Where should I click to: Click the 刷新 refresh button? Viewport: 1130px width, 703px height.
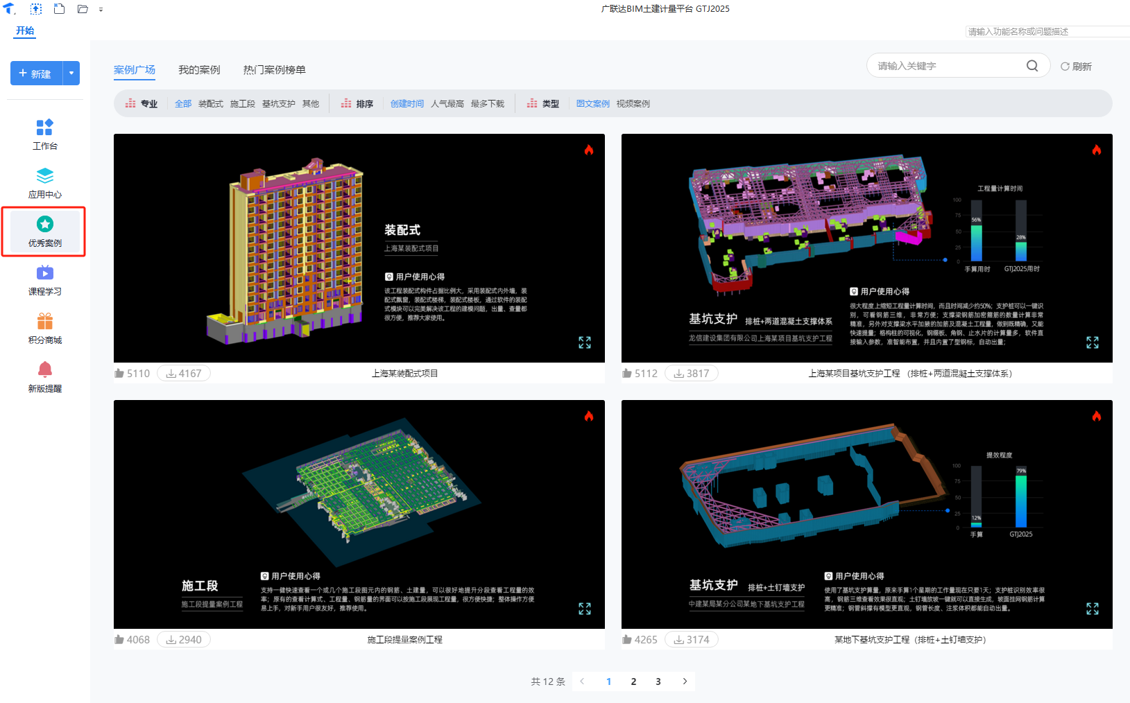[x=1076, y=67]
